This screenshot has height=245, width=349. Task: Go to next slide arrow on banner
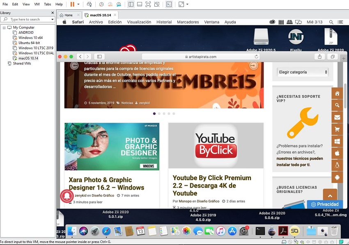(x=253, y=65)
